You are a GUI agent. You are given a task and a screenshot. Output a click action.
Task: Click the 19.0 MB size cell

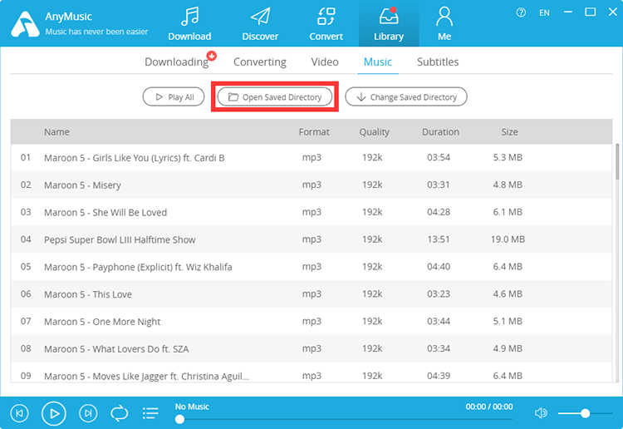pos(508,239)
